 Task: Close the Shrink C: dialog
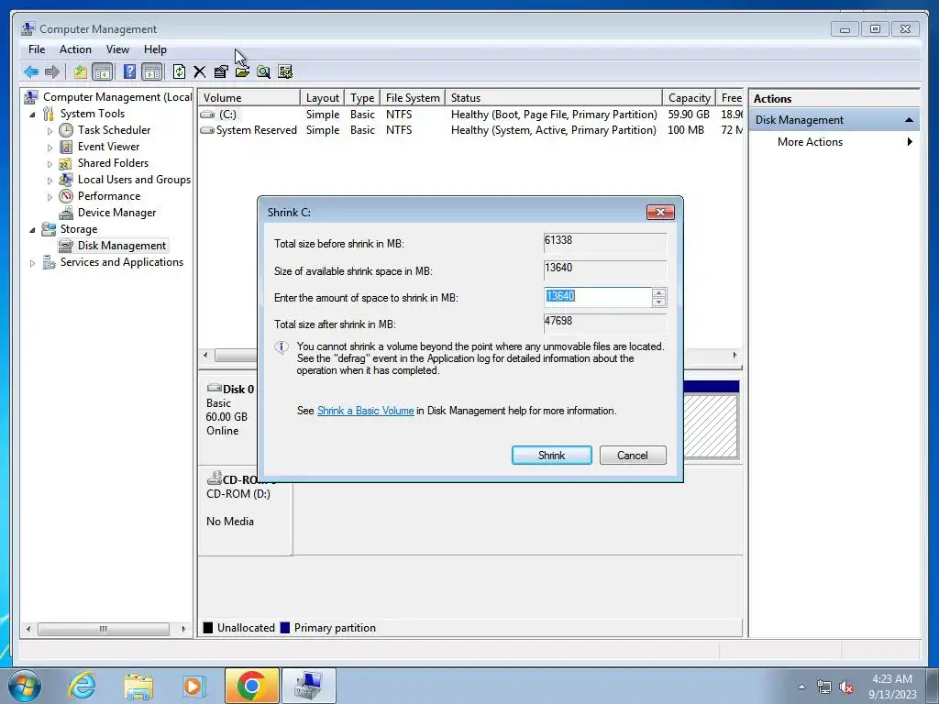[x=660, y=212]
